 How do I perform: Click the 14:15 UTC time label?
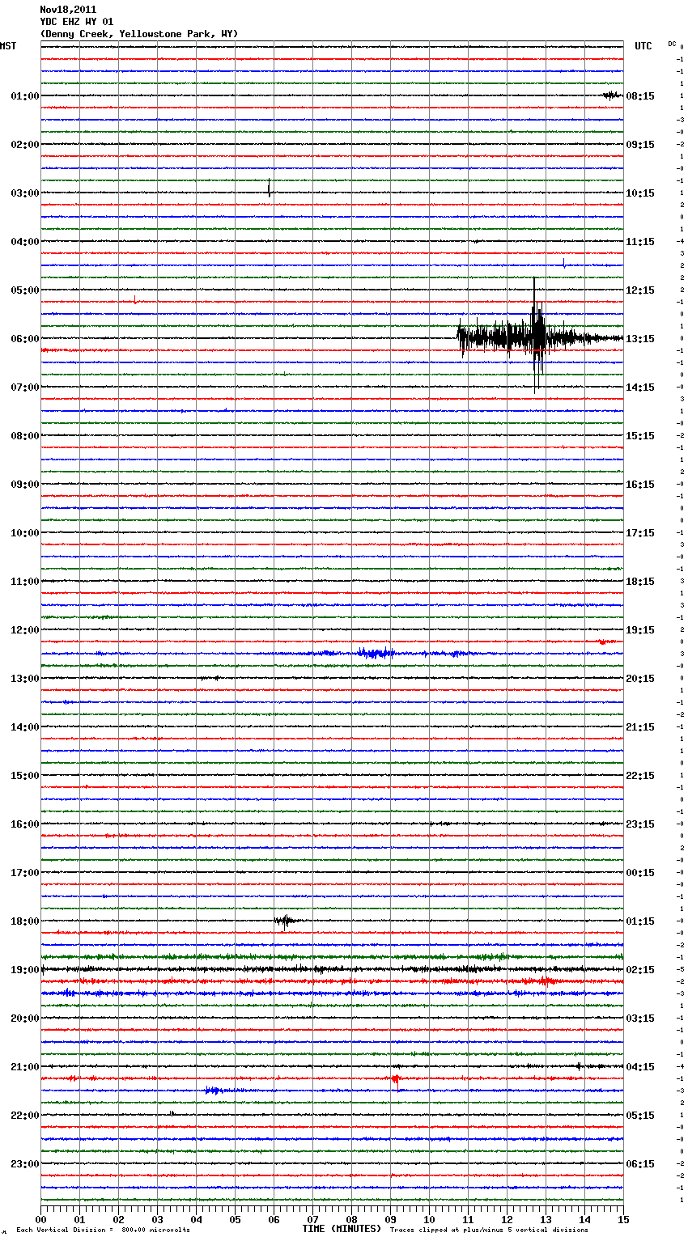640,388
